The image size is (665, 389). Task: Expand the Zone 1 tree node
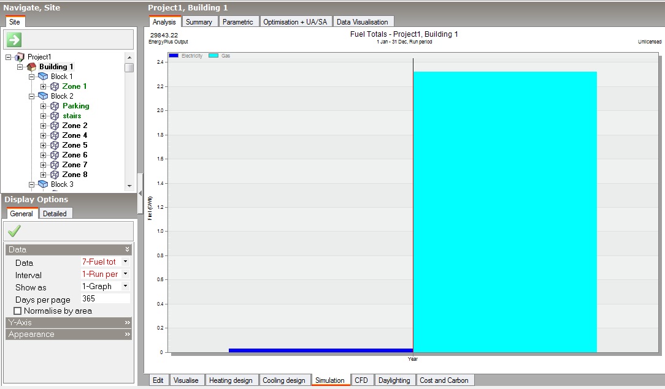pos(44,86)
